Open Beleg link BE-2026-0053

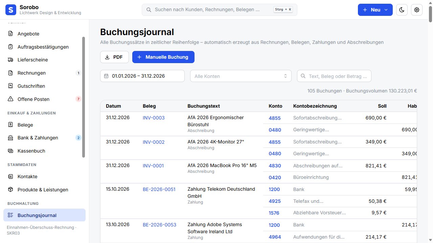[x=159, y=225]
